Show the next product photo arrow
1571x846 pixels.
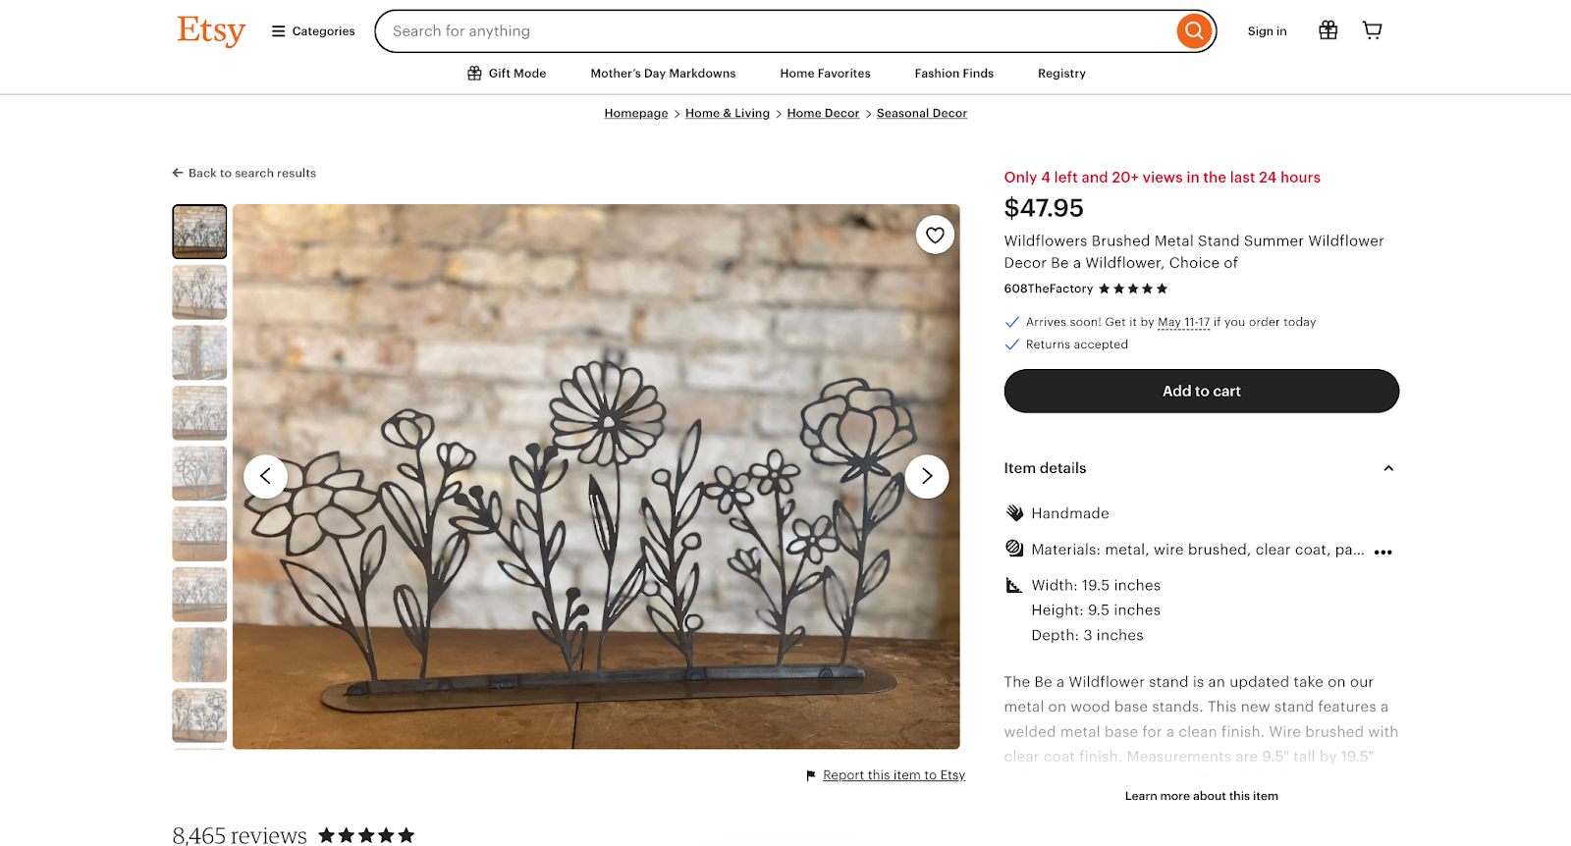coord(926,476)
